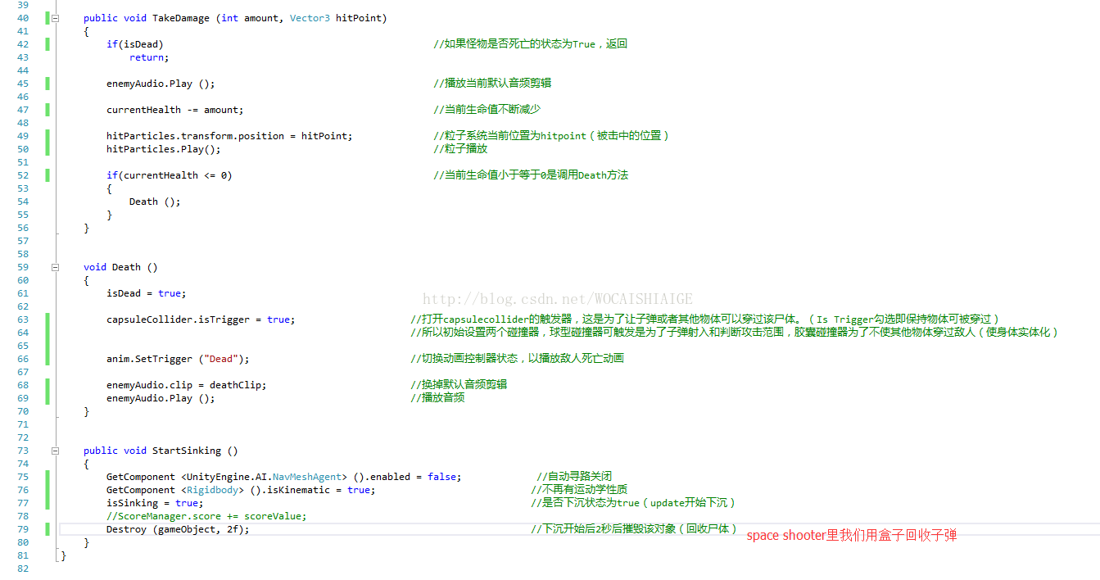Click the comment //换掉默认音频剪辑

[459, 385]
